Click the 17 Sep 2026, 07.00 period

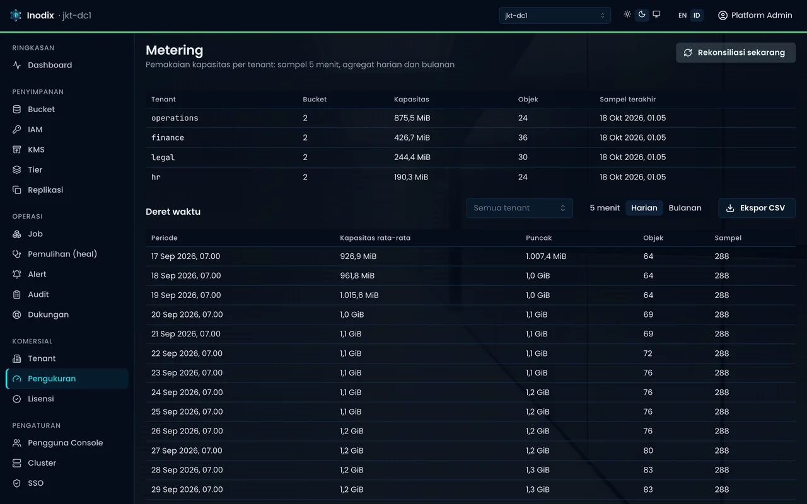coord(186,256)
